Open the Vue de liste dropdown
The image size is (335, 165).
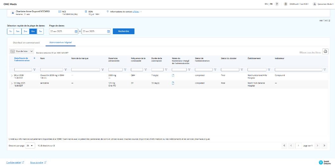pyautogui.click(x=22, y=51)
